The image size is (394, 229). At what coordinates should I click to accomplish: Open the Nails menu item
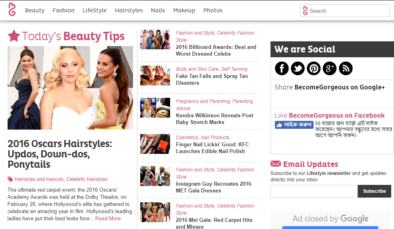pyautogui.click(x=158, y=11)
